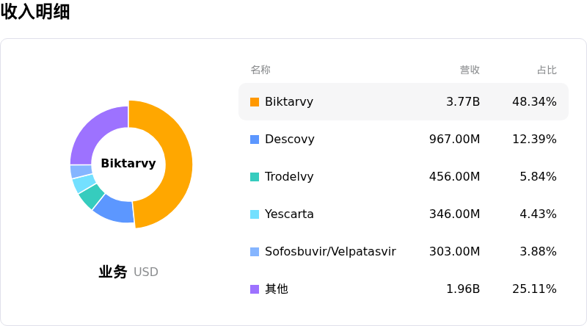Click the blue Descovy legend swatch
Screen dimensions: 587x326
pyautogui.click(x=255, y=140)
